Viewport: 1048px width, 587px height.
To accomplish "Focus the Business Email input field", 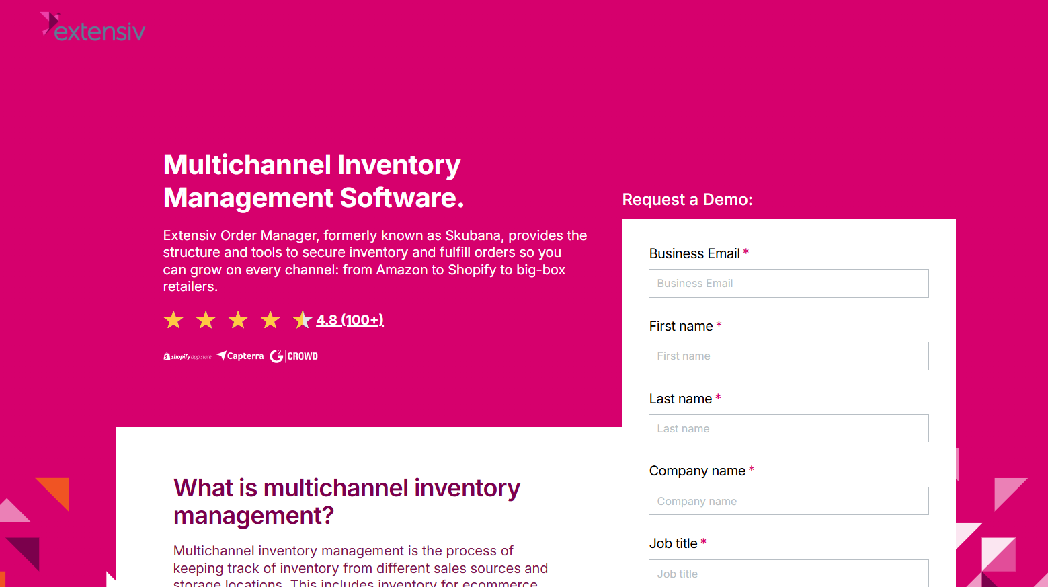I will pyautogui.click(x=789, y=283).
